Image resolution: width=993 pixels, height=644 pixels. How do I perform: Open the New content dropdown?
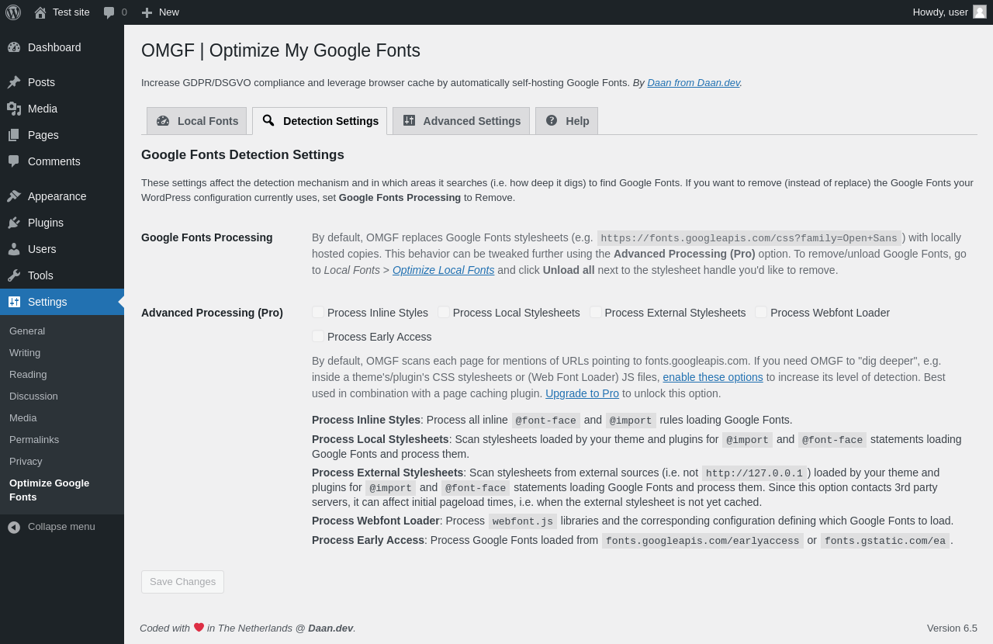click(161, 12)
